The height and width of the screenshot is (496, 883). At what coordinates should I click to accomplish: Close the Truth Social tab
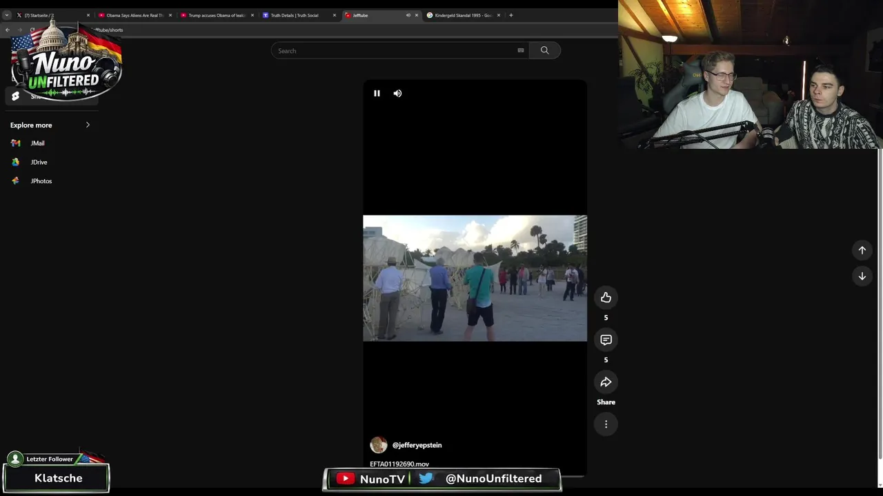tap(335, 15)
